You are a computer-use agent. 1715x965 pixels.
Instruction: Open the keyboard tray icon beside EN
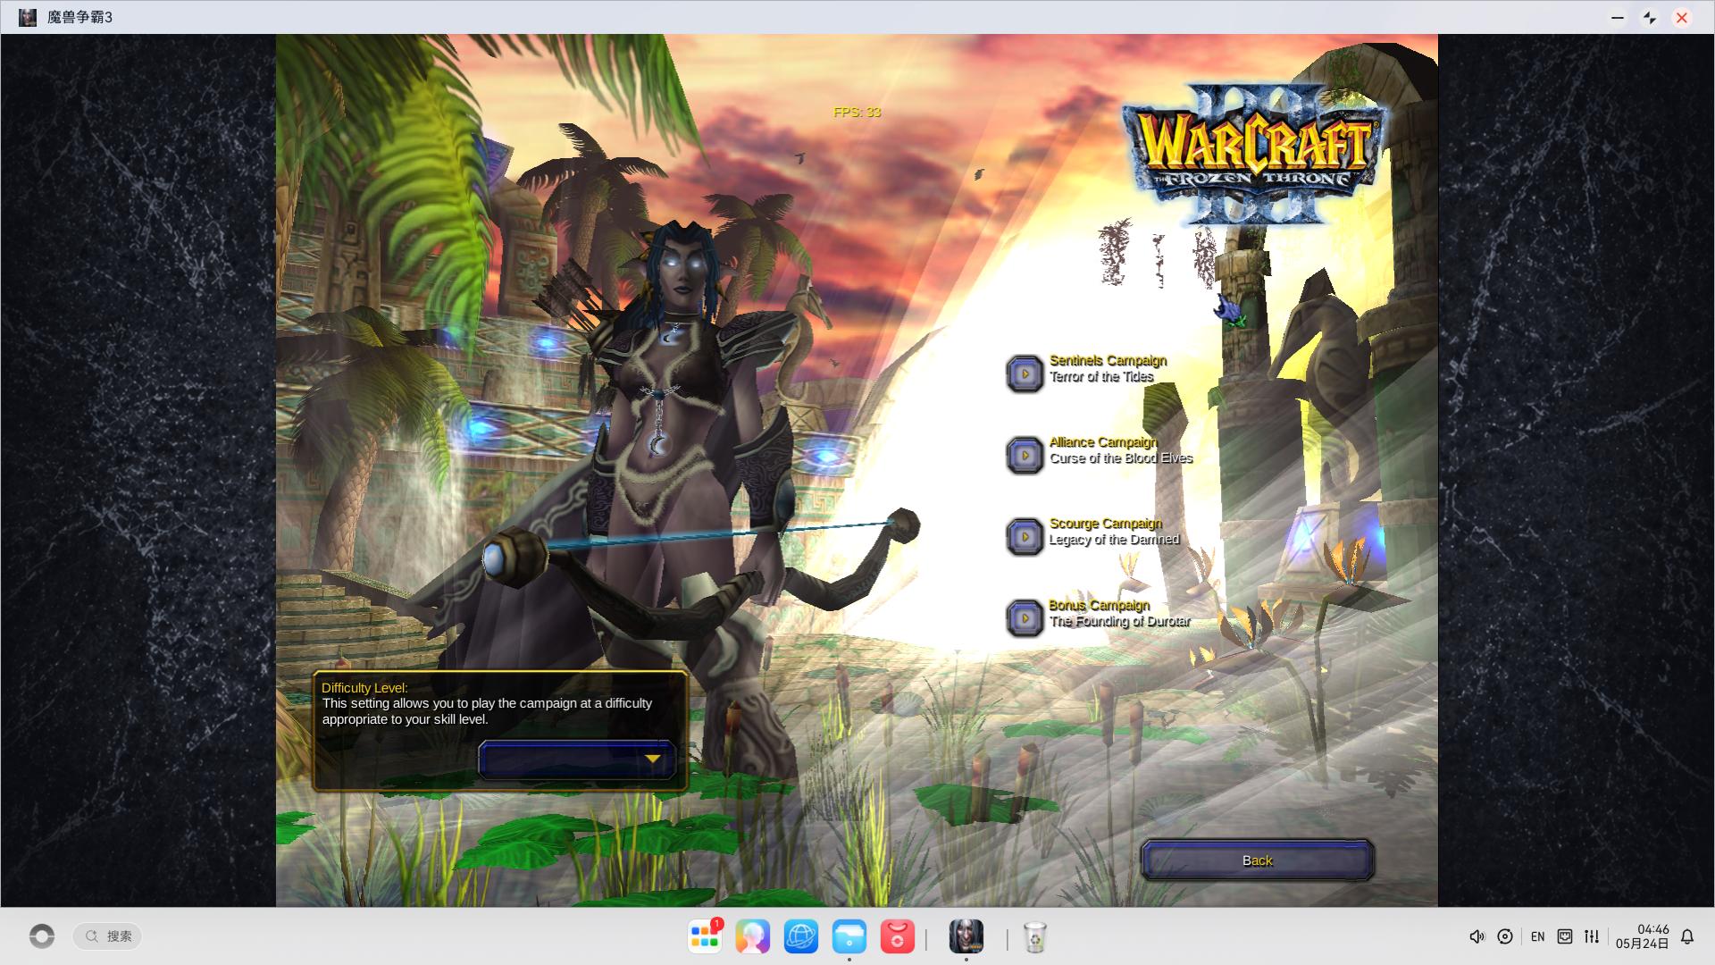pyautogui.click(x=1565, y=936)
